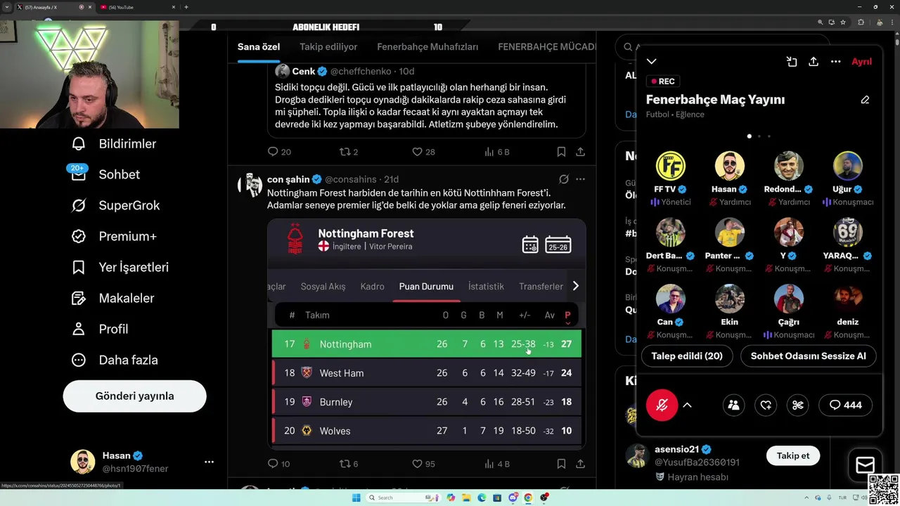Screen dimensions: 900x506
Task: Open Bildirimler bell icon in sidebar
Action: 79,143
